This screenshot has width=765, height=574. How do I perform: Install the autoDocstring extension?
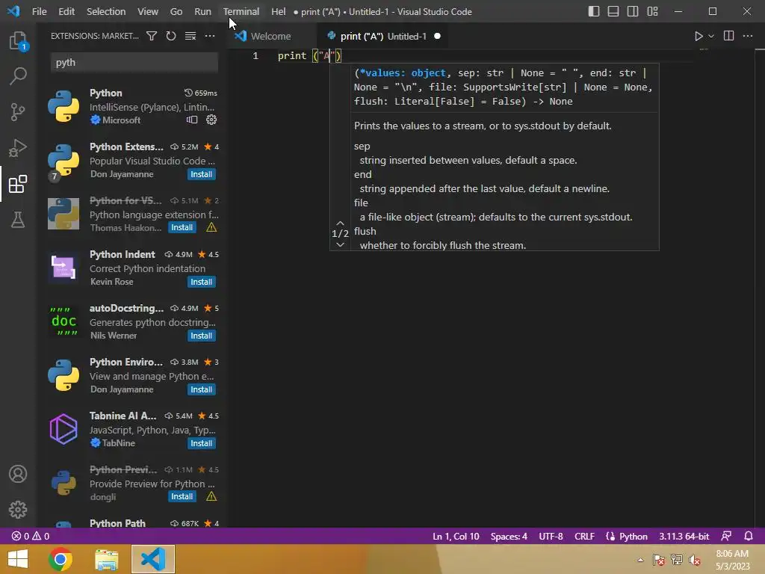201,336
